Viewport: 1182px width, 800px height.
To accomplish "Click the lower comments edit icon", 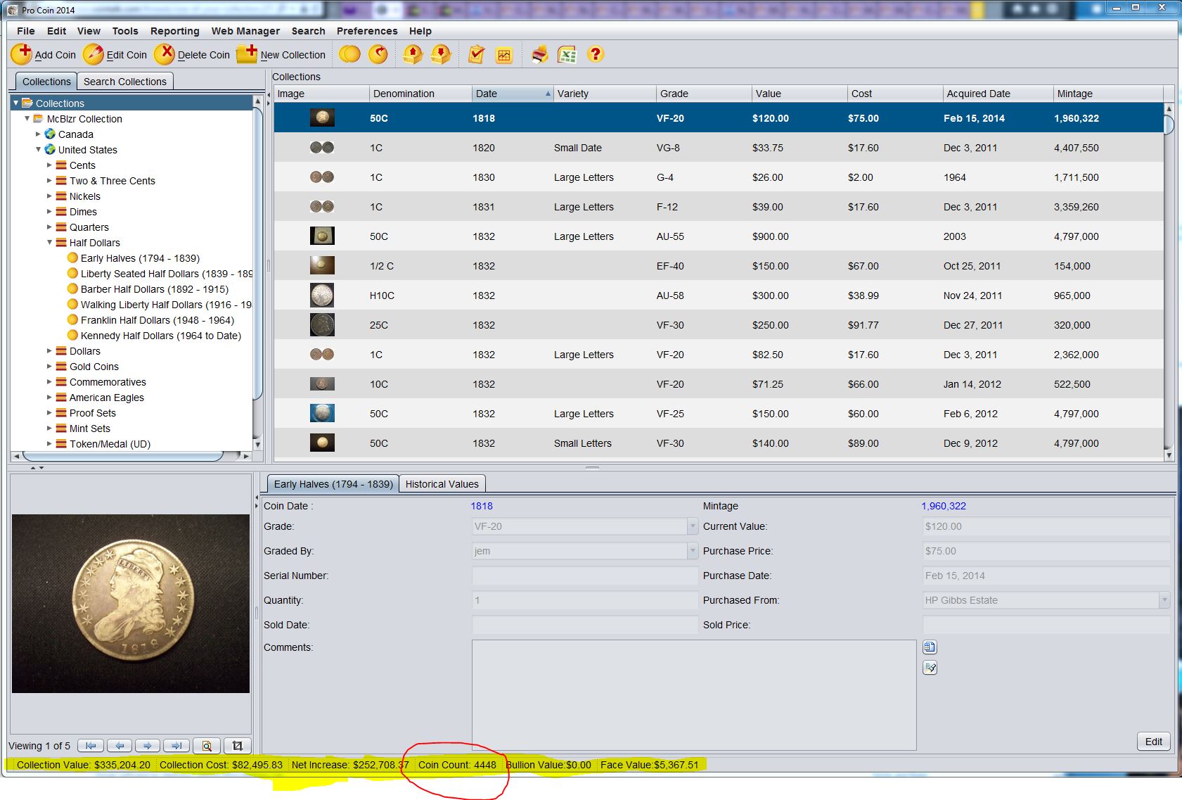I will point(930,668).
